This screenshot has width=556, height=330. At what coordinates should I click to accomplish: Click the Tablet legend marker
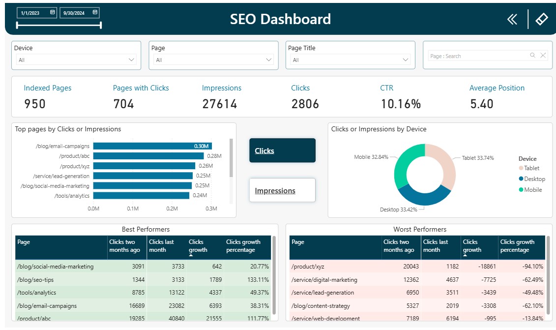click(521, 168)
